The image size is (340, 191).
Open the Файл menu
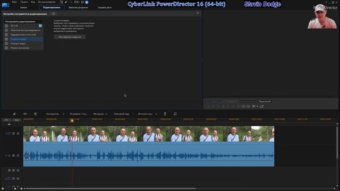coord(14,2)
